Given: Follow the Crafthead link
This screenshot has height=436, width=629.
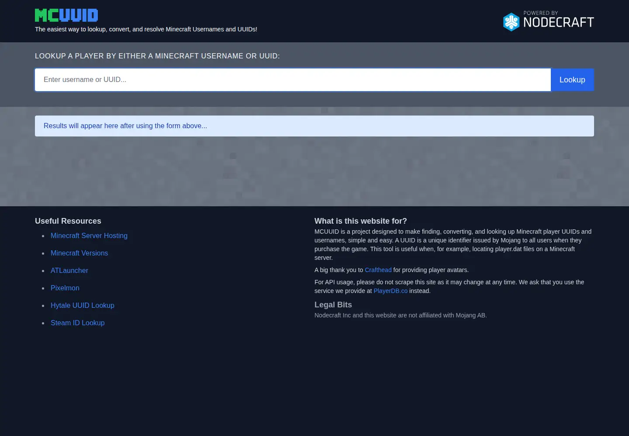Looking at the screenshot, I should pyautogui.click(x=378, y=270).
